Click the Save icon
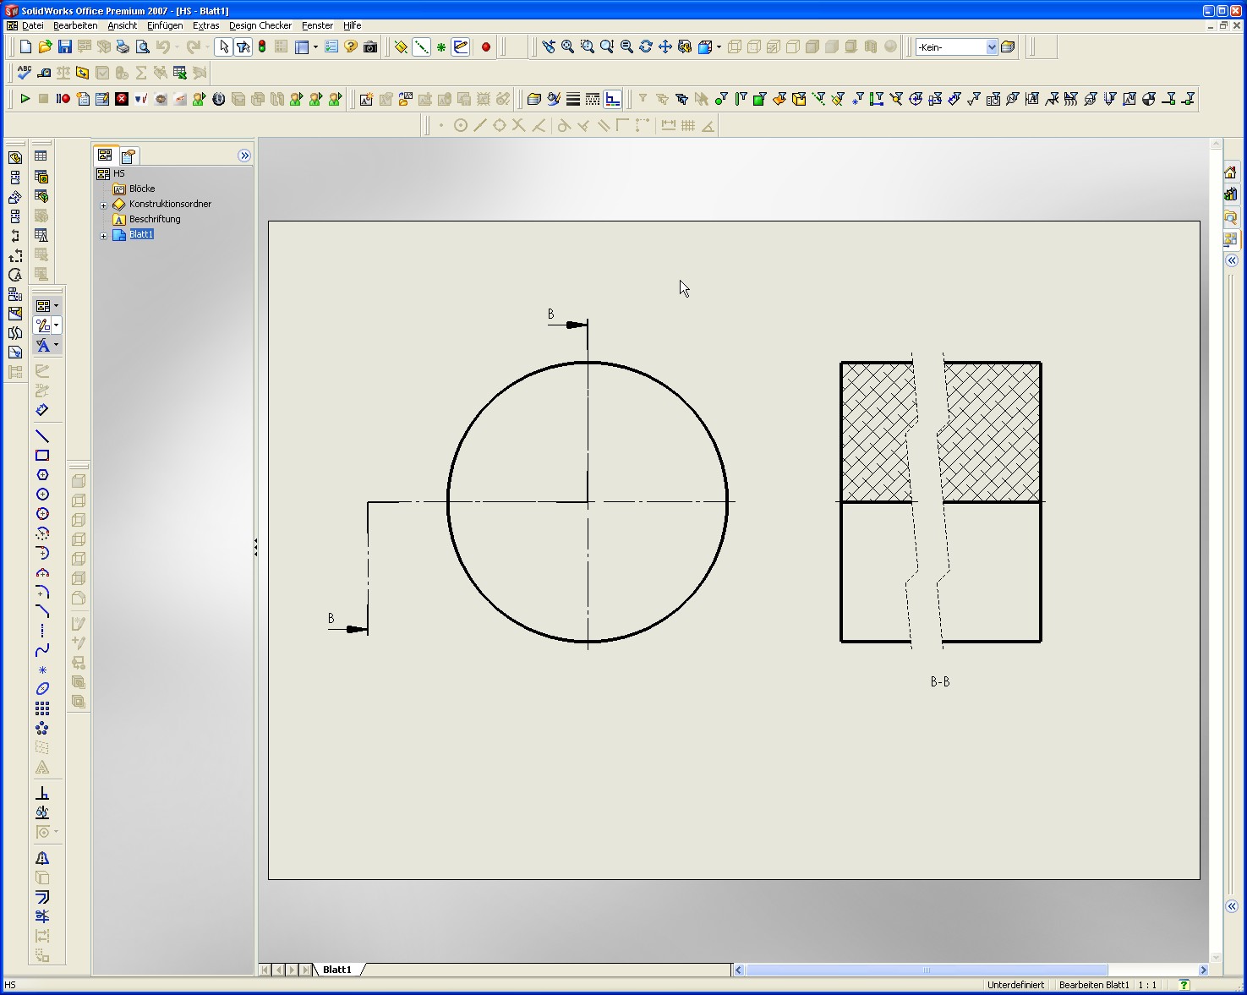 pyautogui.click(x=64, y=46)
